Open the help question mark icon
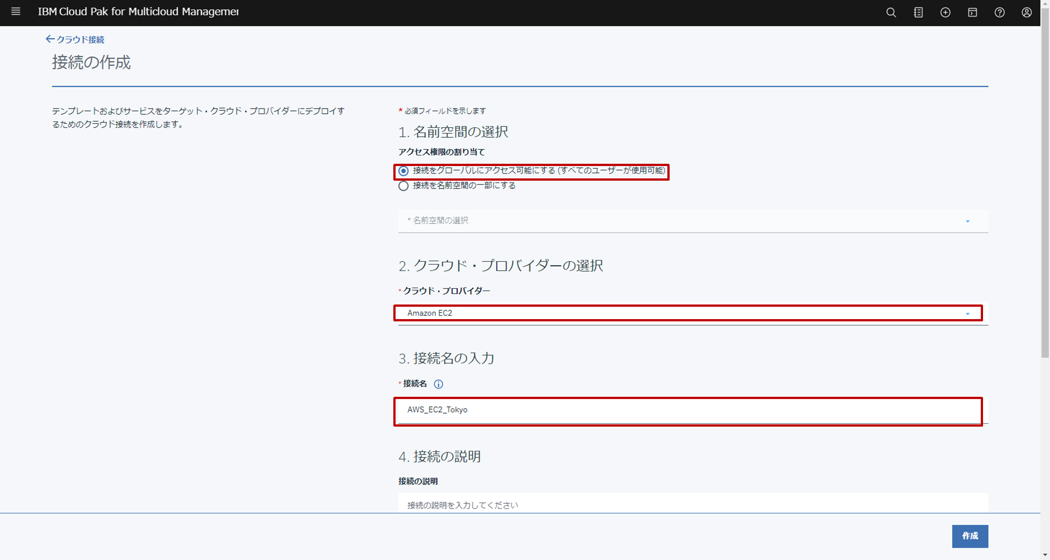1050x560 pixels. click(x=999, y=12)
